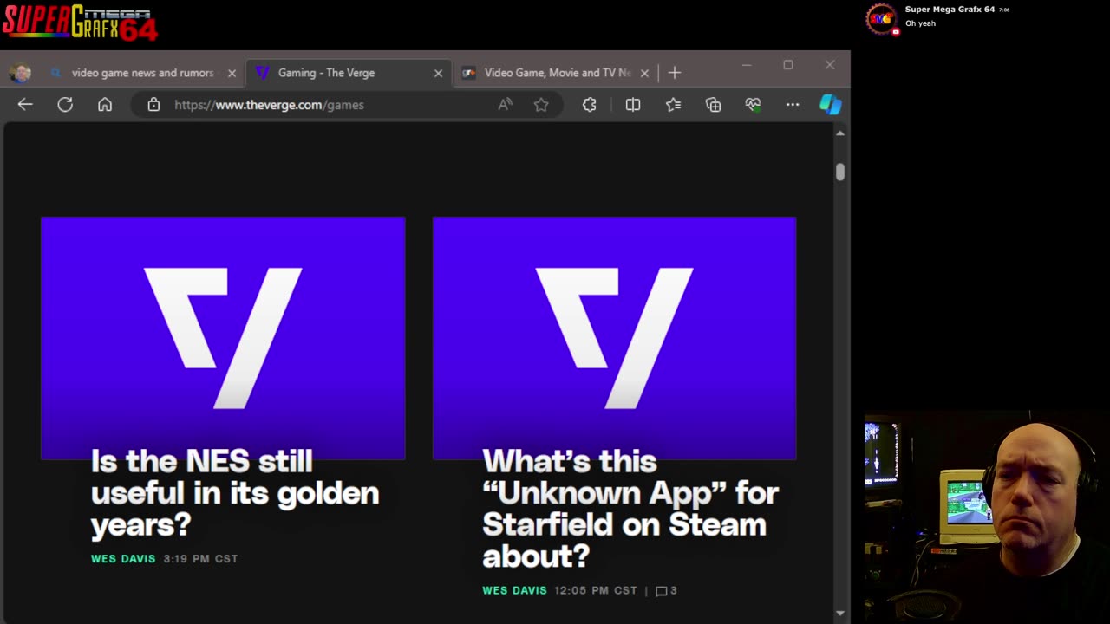Open the Starfield Unknown App article headline
Image resolution: width=1110 pixels, height=624 pixels.
pos(630,509)
